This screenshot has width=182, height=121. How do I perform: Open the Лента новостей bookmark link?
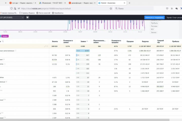pyautogui.click(x=43, y=13)
